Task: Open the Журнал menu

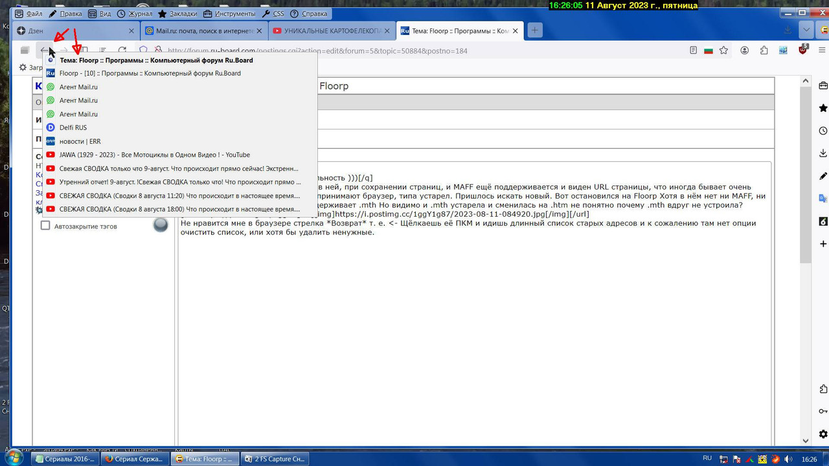Action: tap(135, 14)
